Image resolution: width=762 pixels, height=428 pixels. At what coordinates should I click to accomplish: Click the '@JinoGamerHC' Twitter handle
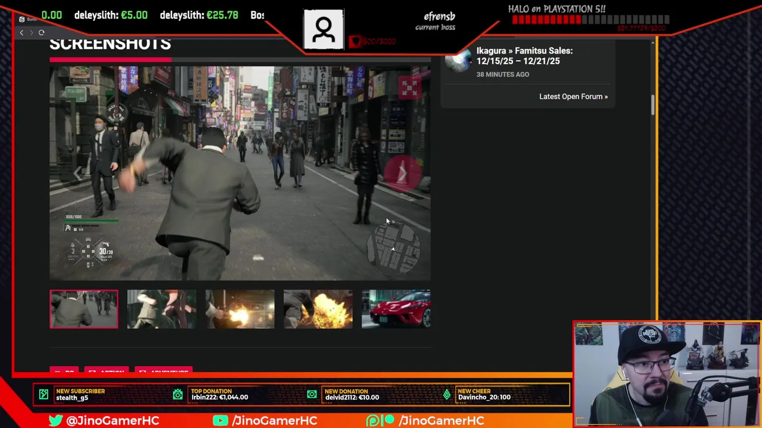coord(113,420)
